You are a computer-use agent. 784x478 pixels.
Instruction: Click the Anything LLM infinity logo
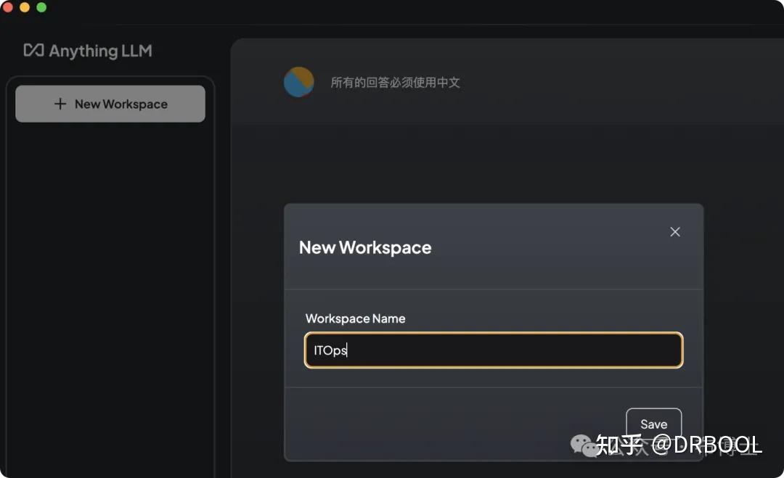tap(33, 51)
